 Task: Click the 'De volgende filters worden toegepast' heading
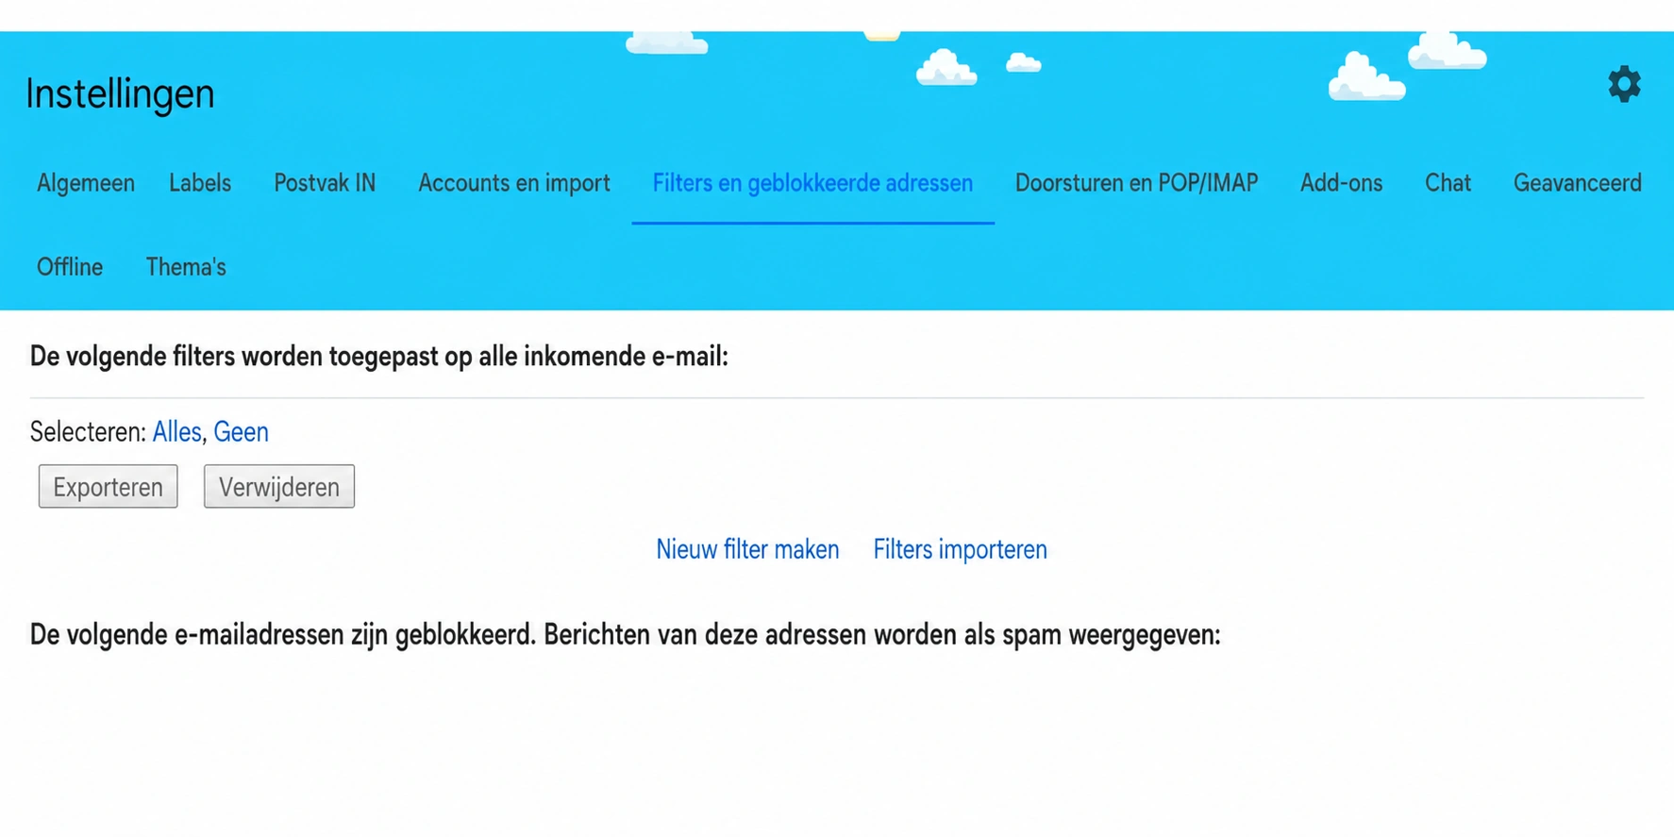pyautogui.click(x=379, y=357)
